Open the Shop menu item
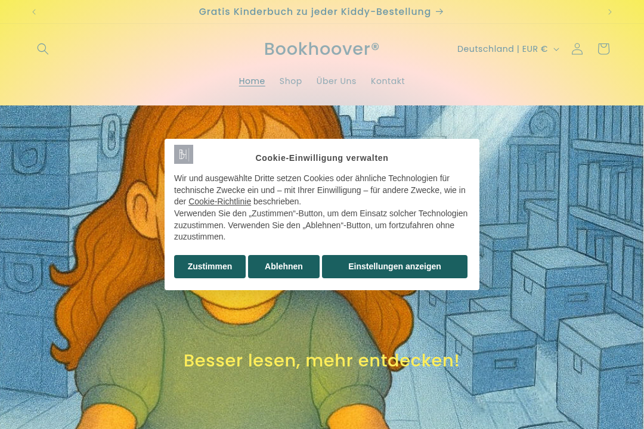Image resolution: width=644 pixels, height=429 pixels. point(290,81)
